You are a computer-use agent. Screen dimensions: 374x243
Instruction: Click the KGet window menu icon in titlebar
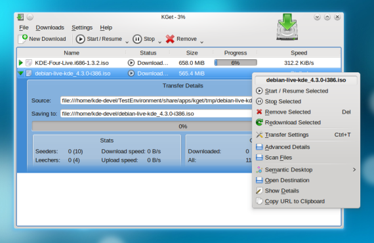20,17
